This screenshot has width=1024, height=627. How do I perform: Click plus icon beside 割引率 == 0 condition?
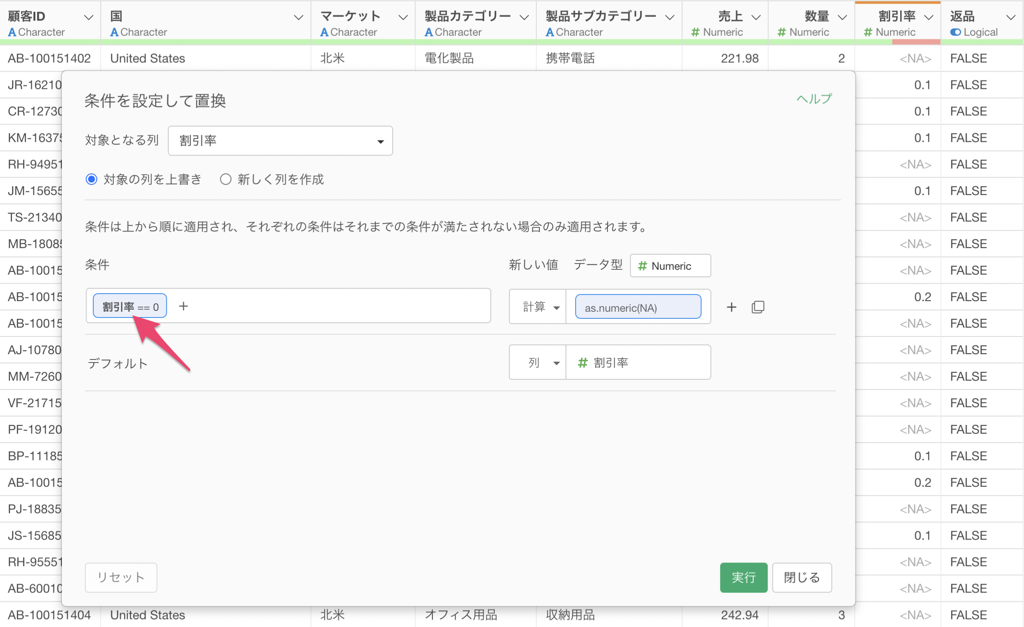coord(183,306)
